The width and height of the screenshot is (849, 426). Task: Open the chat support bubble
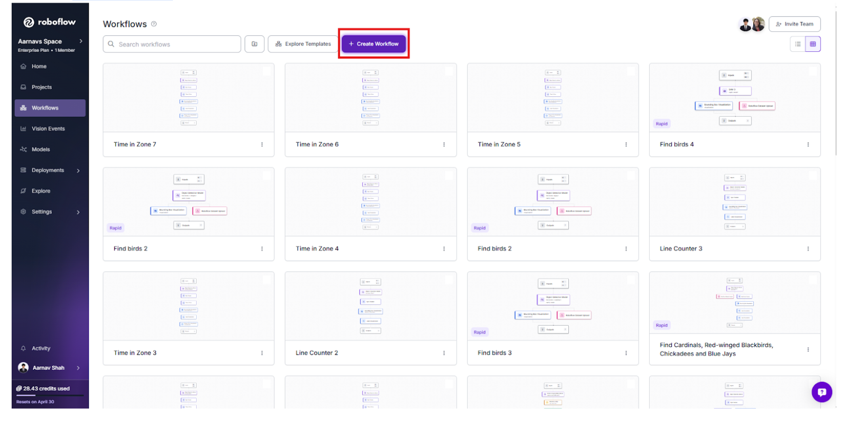(x=822, y=392)
